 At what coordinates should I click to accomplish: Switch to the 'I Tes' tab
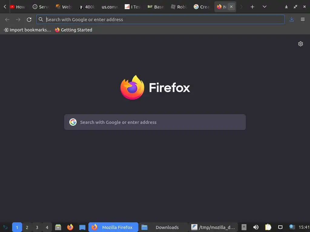click(x=133, y=7)
